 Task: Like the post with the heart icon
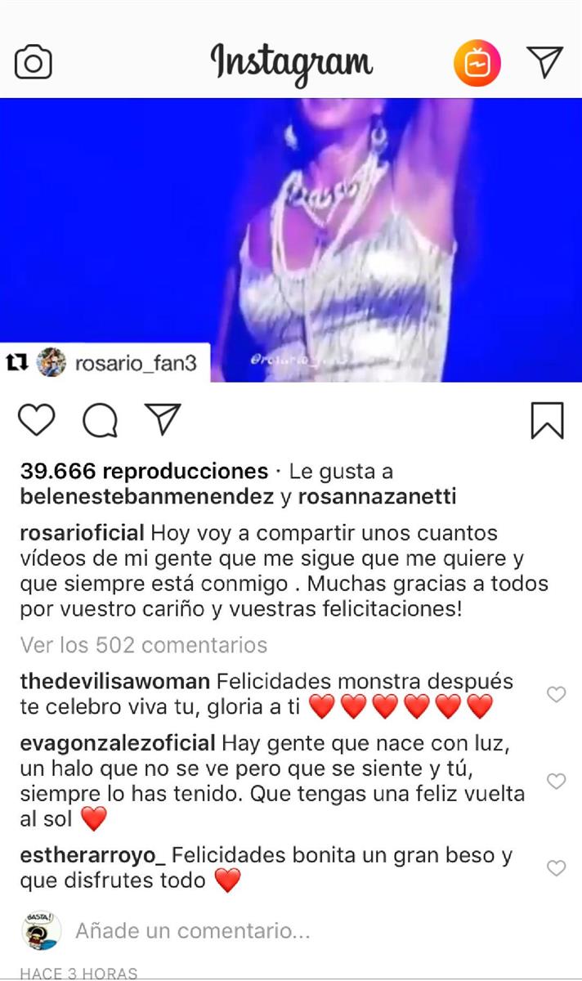[x=37, y=420]
